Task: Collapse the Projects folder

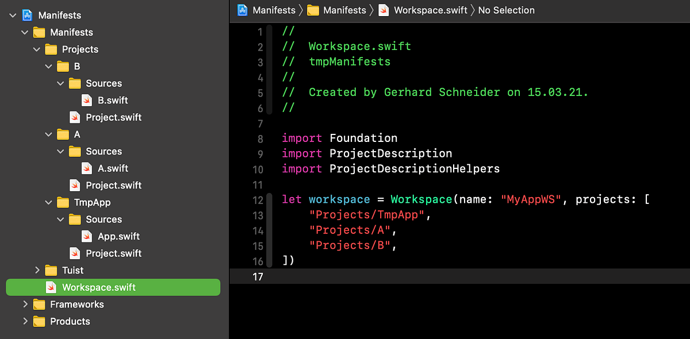Action: (x=37, y=49)
